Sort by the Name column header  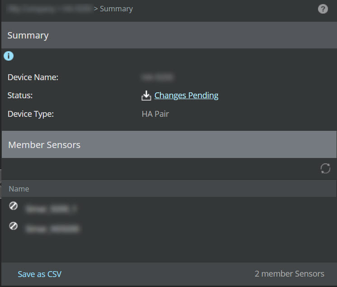pos(19,189)
